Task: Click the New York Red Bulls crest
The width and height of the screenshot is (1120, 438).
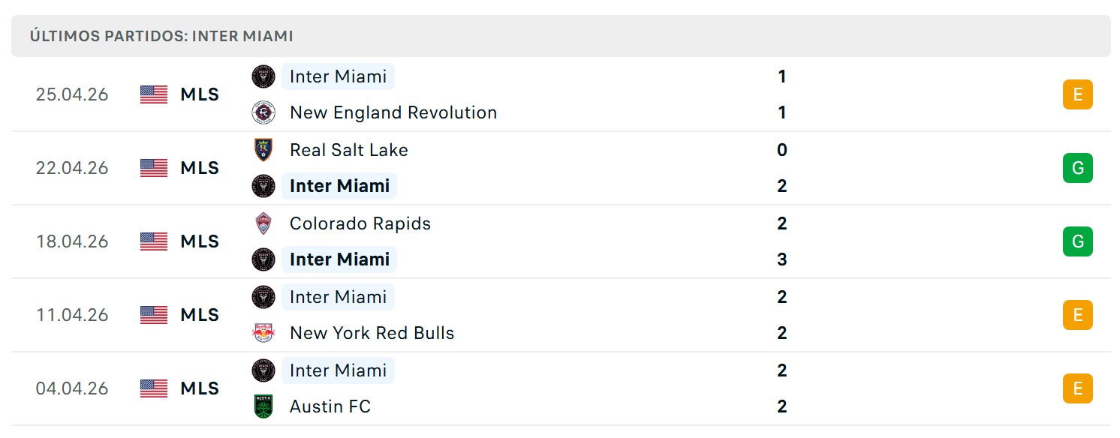Action: coord(263,333)
